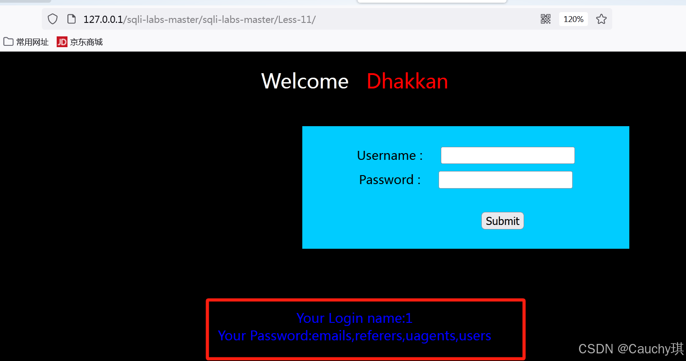
Task: Focus the Username input field
Action: [508, 155]
